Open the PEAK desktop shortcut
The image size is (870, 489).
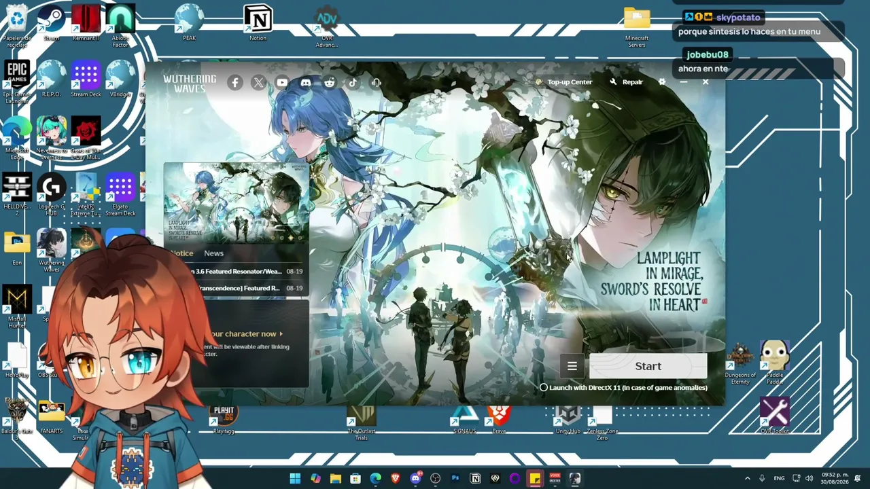point(189,22)
